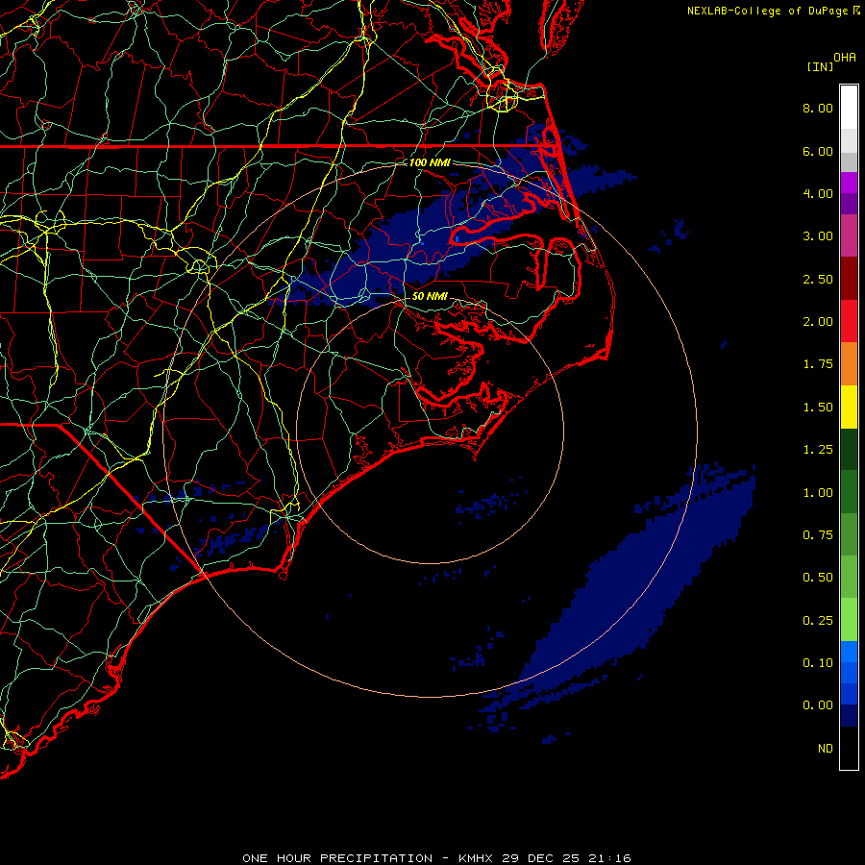Click the 8.00 legend value
The height and width of the screenshot is (865, 865).
pyautogui.click(x=818, y=108)
